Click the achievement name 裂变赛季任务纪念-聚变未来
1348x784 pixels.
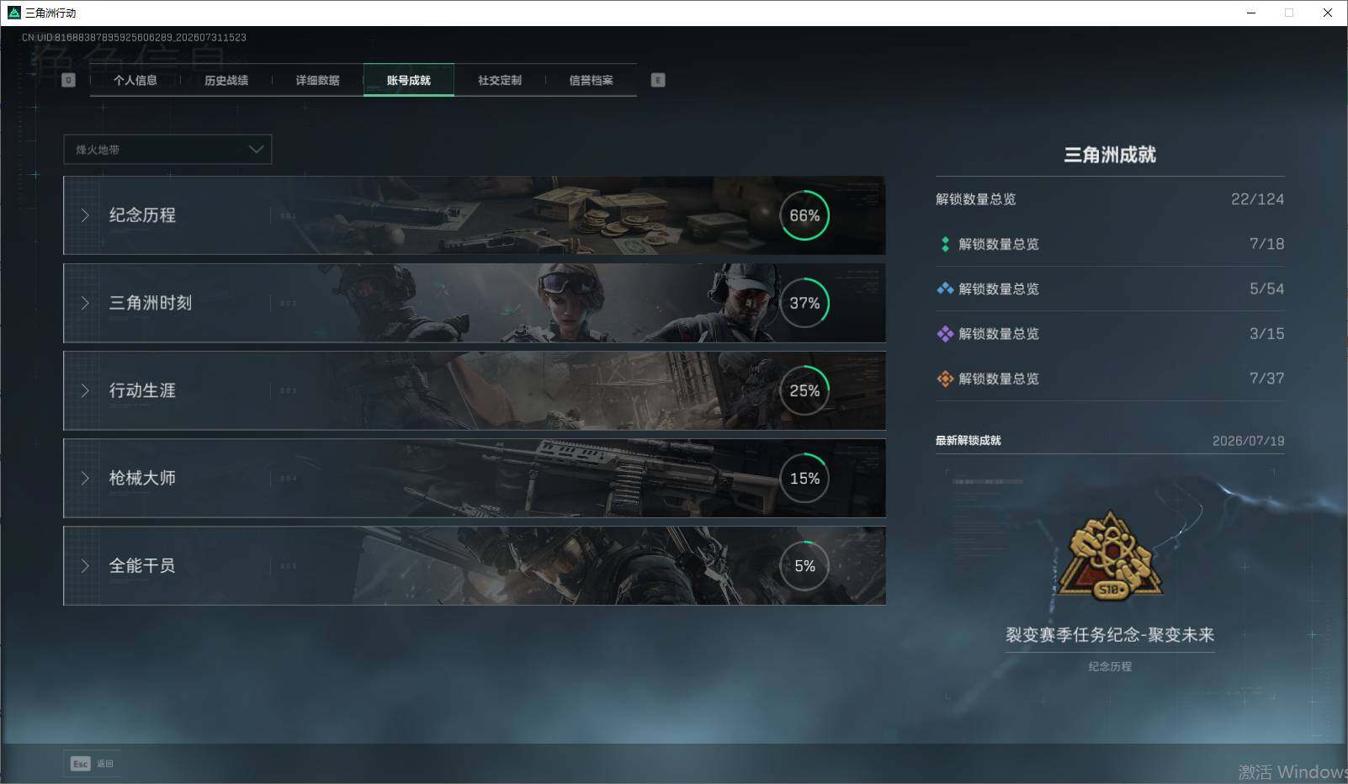pyautogui.click(x=1110, y=635)
